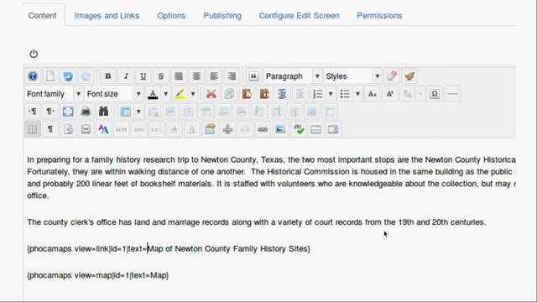Image resolution: width=537 pixels, height=302 pixels.
Task: Click the redo arrow icon
Action: (86, 76)
